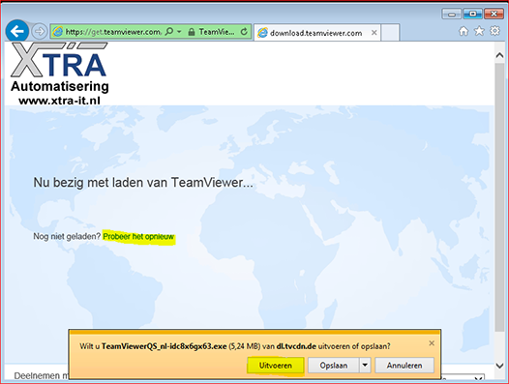Click the 'Probeer het opnieuw' link
The image size is (509, 384).
(138, 237)
